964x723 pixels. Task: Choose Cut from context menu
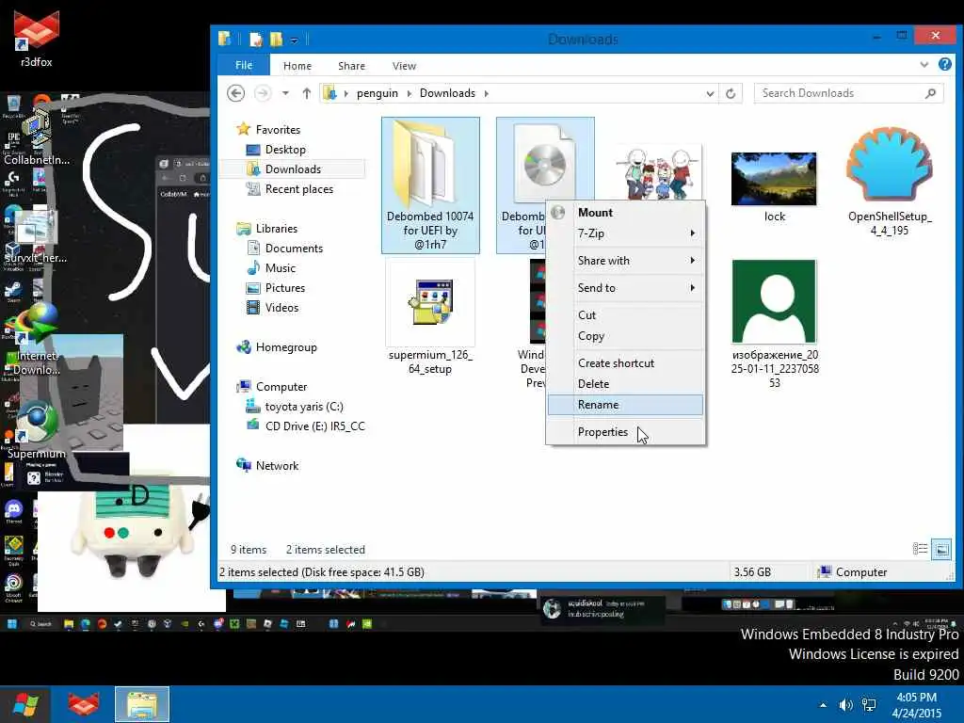pyautogui.click(x=625, y=314)
